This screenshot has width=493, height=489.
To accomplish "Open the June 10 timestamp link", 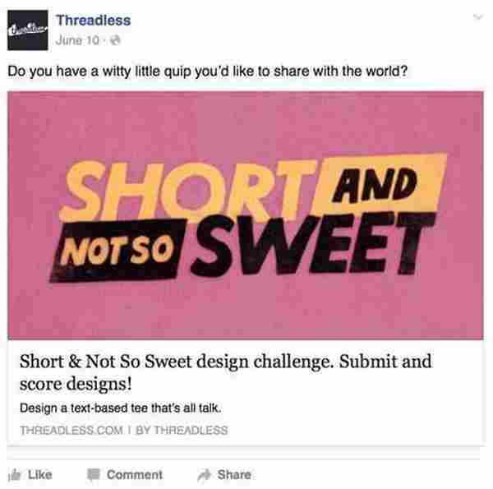I will coord(75,39).
